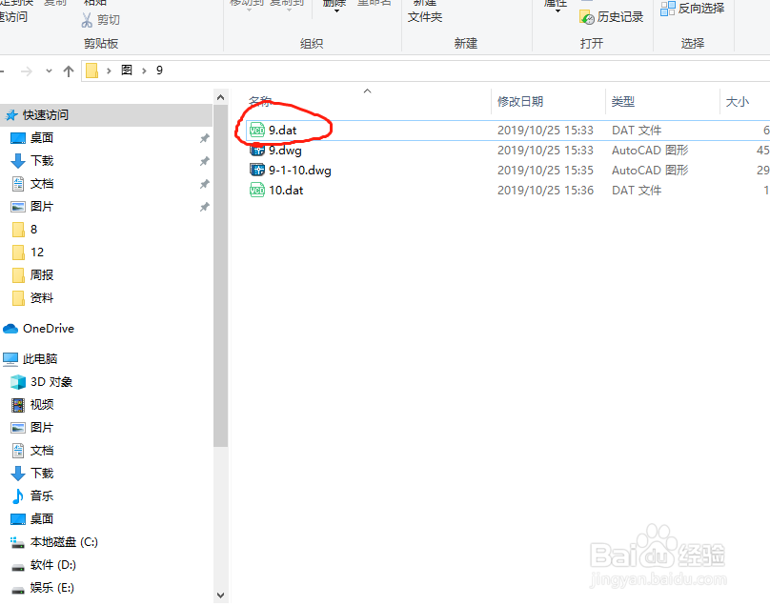Click 10.dat modified date 2019/10/25 15:36
Image resolution: width=770 pixels, height=606 pixels.
[545, 190]
